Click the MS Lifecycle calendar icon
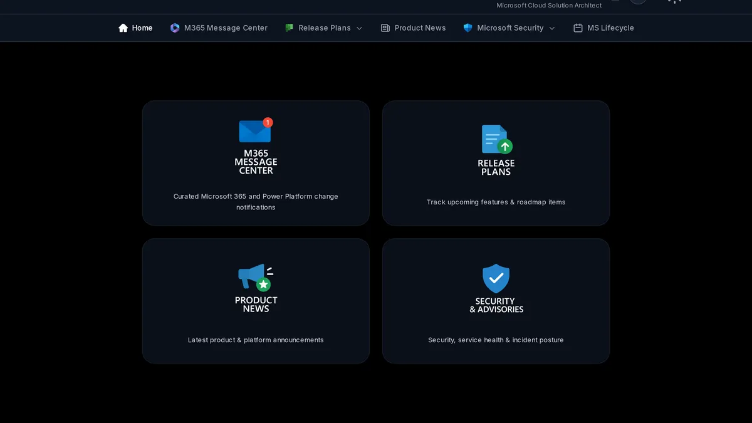752x423 pixels. tap(578, 28)
